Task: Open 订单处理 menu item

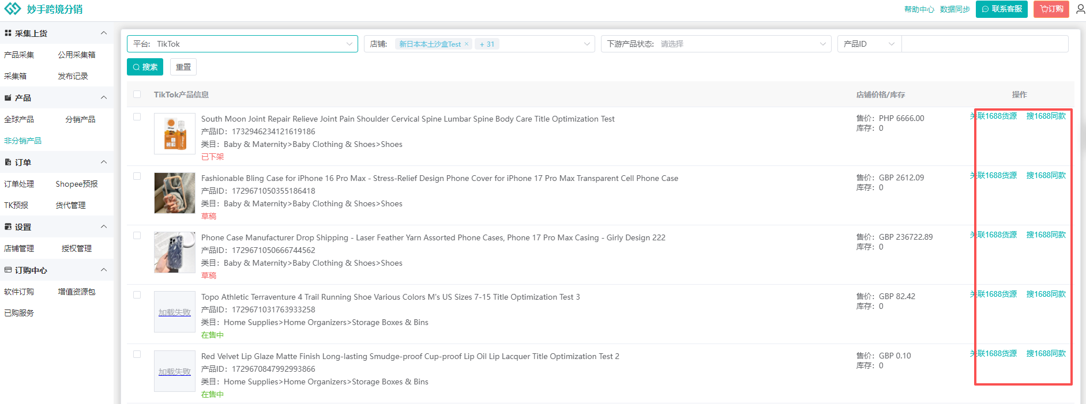Action: click(19, 184)
